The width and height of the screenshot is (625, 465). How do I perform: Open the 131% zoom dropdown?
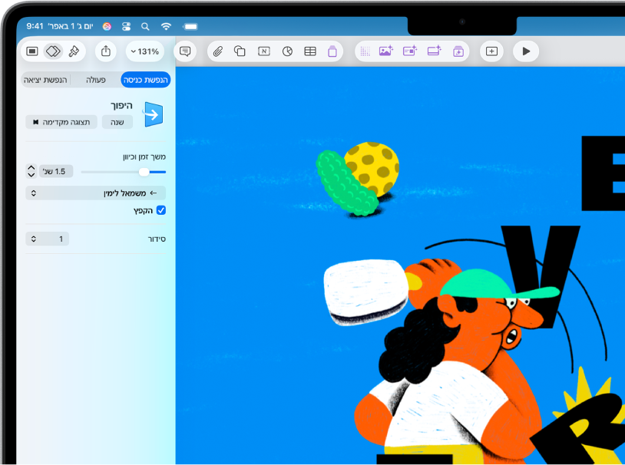pyautogui.click(x=145, y=51)
